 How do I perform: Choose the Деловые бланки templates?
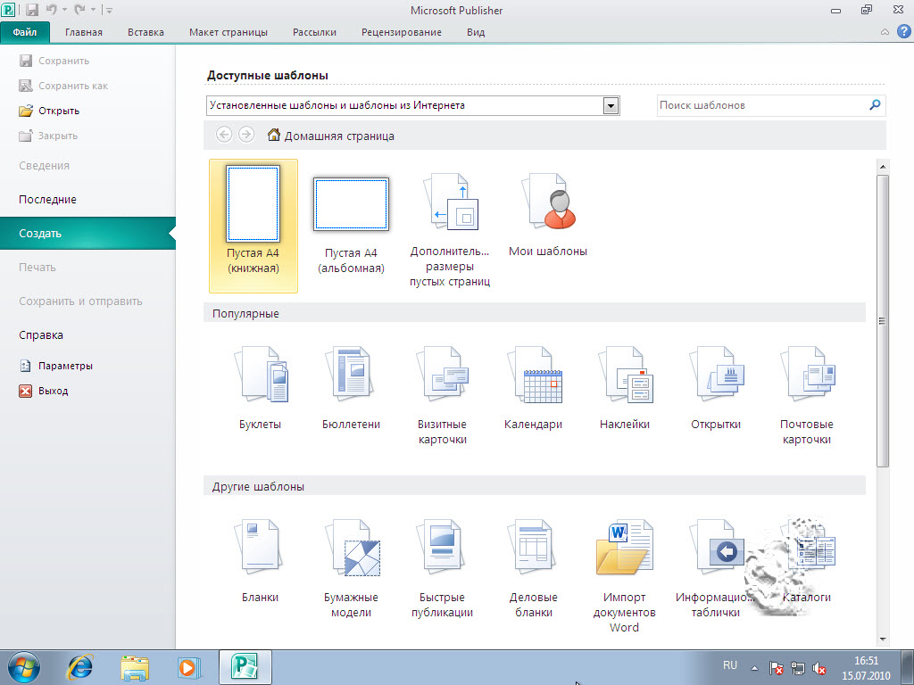tap(534, 568)
